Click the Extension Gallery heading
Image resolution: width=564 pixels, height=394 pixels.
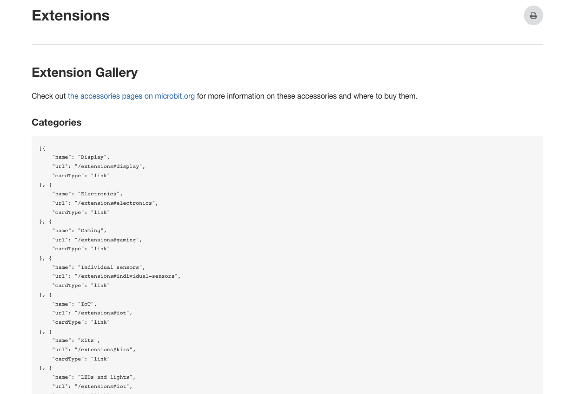pyautogui.click(x=85, y=73)
